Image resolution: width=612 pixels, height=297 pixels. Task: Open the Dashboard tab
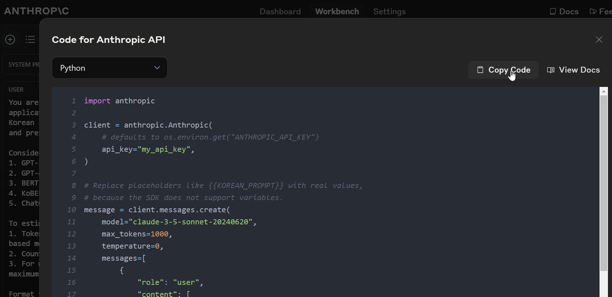pyautogui.click(x=280, y=11)
